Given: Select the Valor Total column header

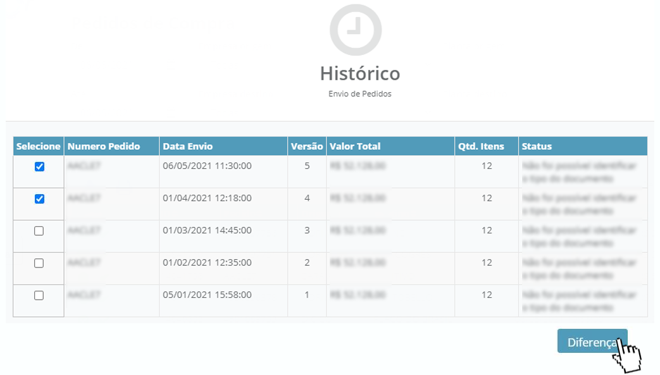Looking at the screenshot, I should (354, 146).
